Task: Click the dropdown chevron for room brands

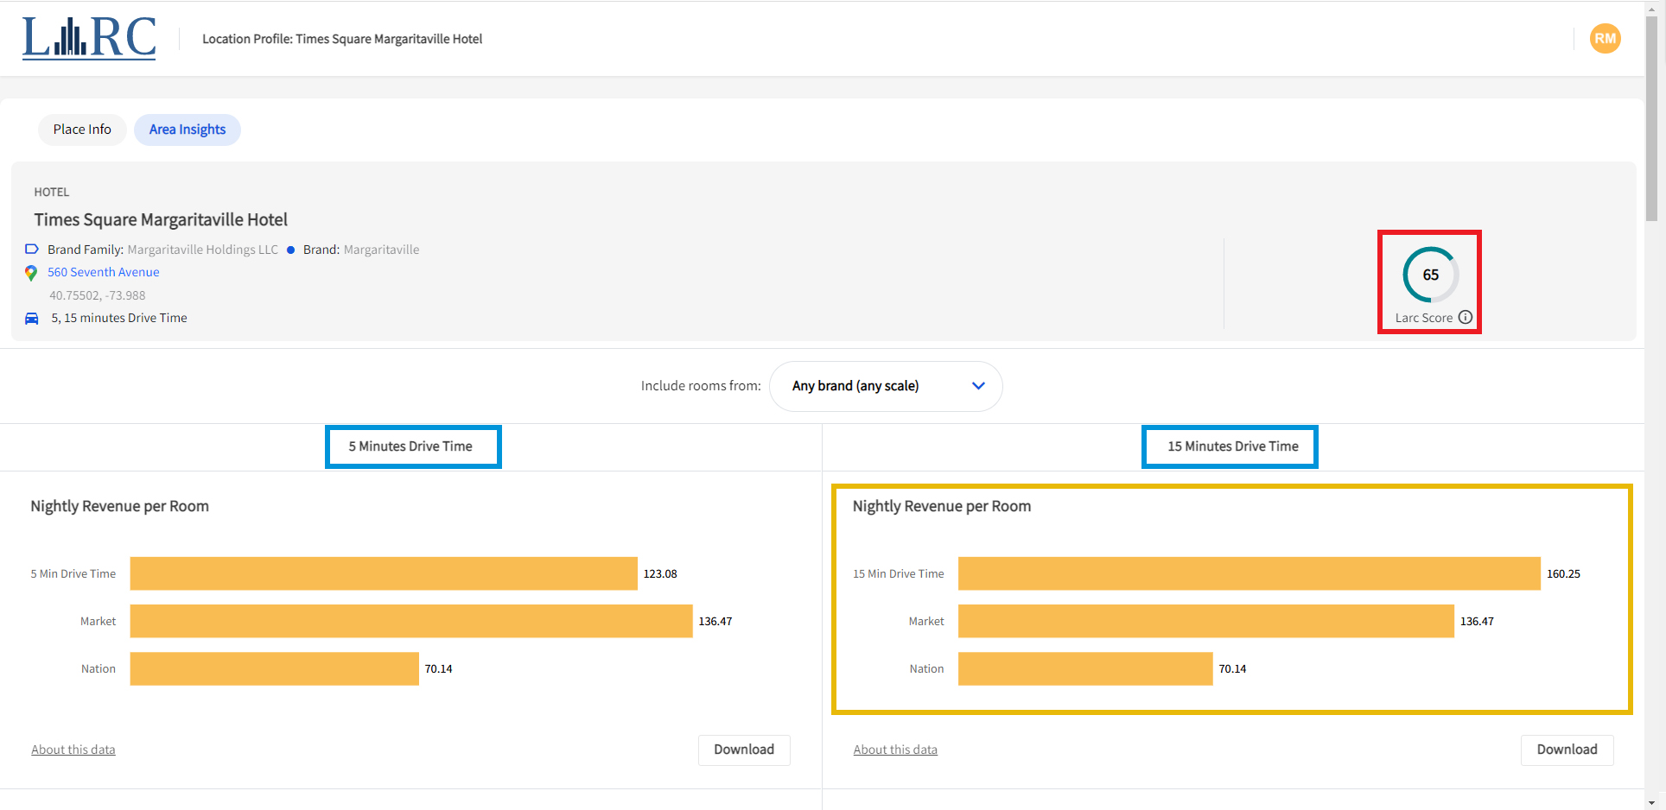Action: click(978, 386)
